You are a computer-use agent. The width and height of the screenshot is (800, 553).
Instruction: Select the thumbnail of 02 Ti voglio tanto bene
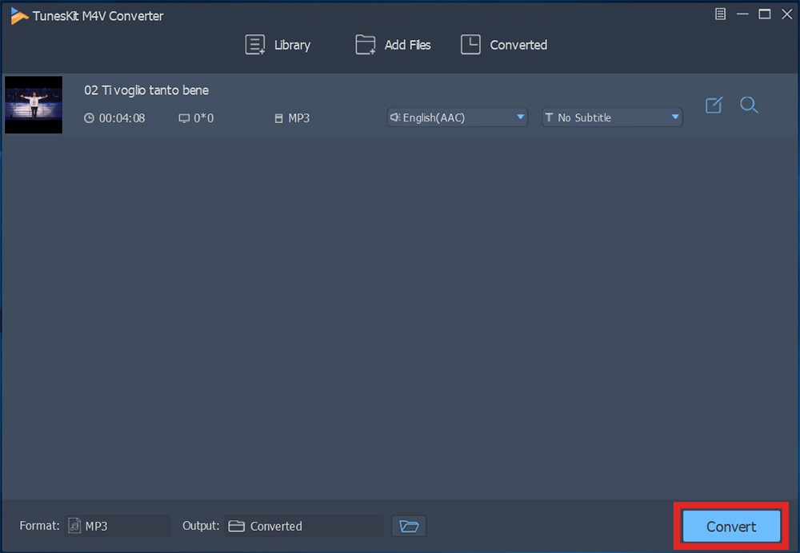coord(34,105)
